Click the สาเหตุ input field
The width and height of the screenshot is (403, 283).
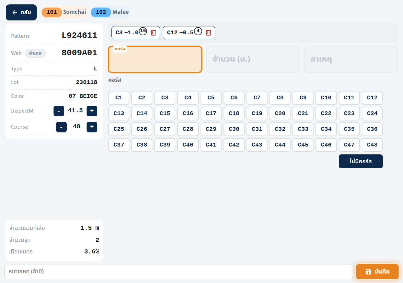click(x=351, y=59)
